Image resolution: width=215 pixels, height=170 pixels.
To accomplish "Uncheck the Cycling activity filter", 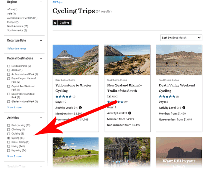I will pyautogui.click(x=9, y=138).
